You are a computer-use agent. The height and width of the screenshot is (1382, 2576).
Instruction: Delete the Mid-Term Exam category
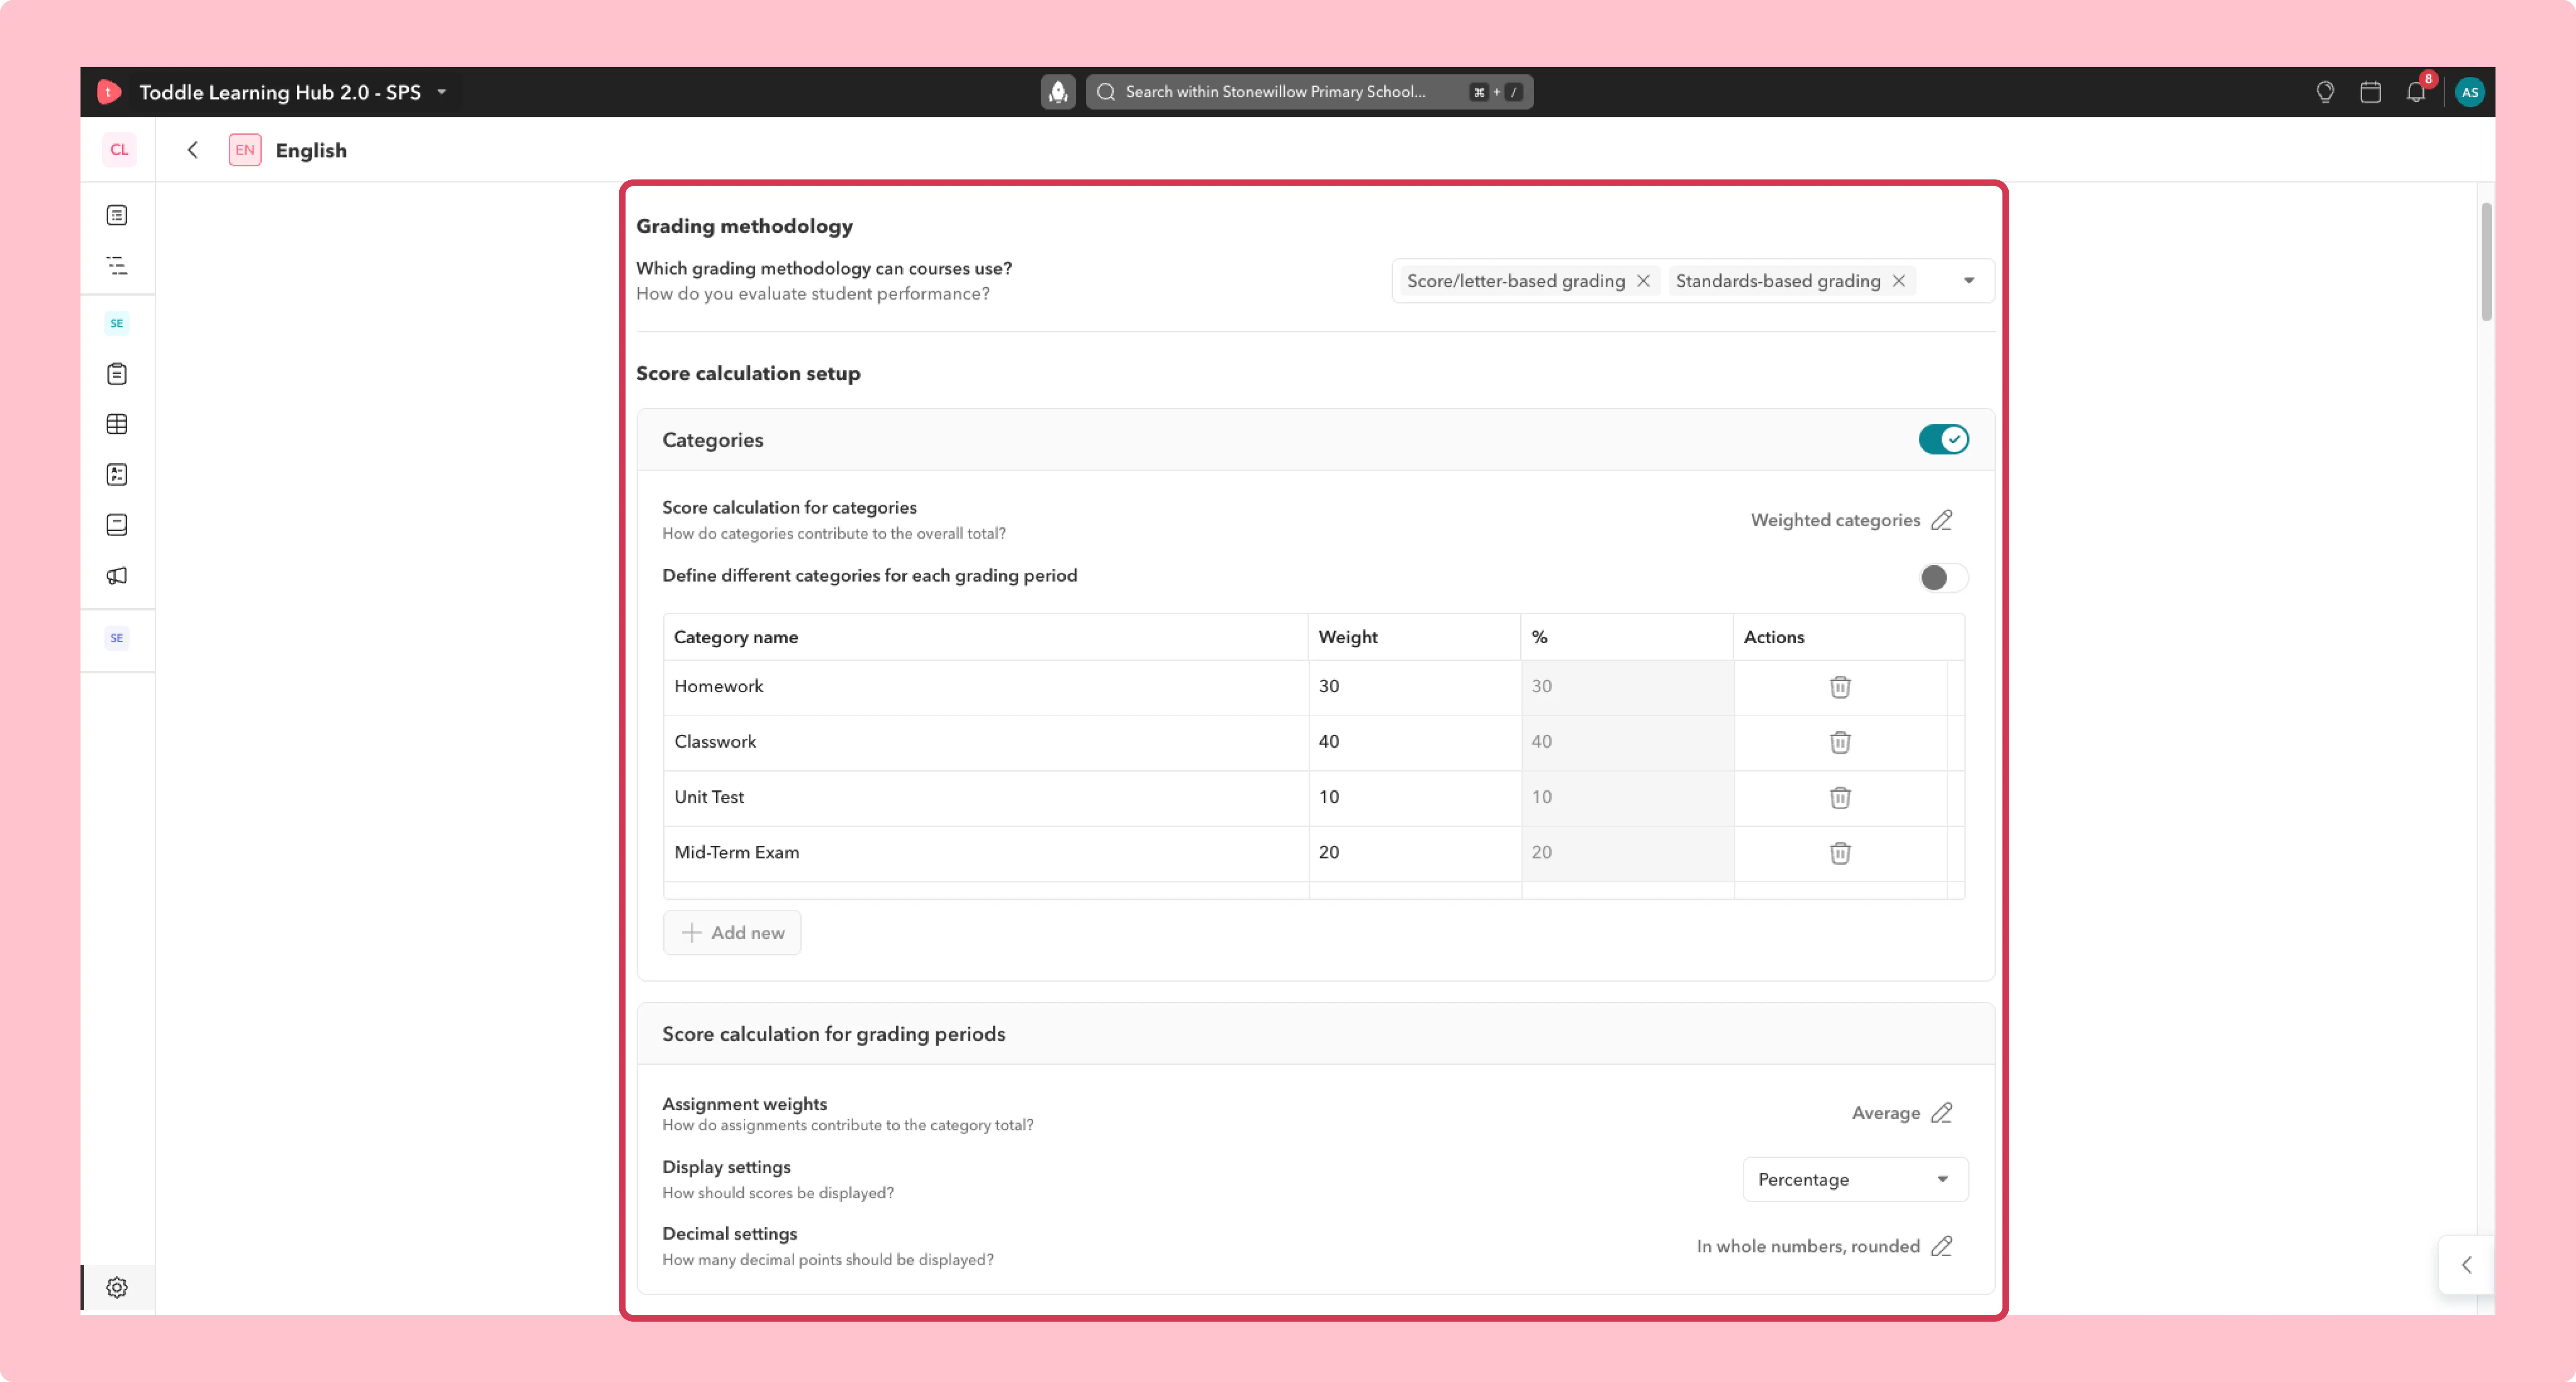[1840, 853]
